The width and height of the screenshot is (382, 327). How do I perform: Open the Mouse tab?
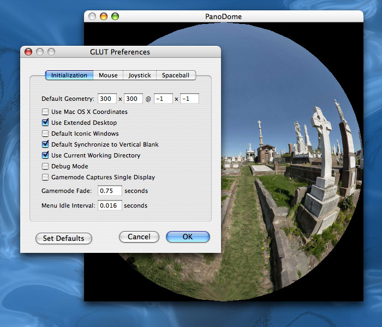pos(108,75)
